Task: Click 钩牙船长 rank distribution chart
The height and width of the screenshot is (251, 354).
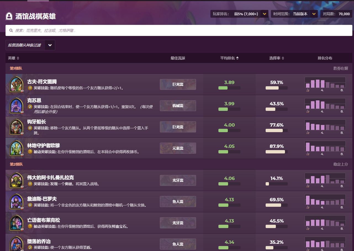Action: pyautogui.click(x=325, y=127)
